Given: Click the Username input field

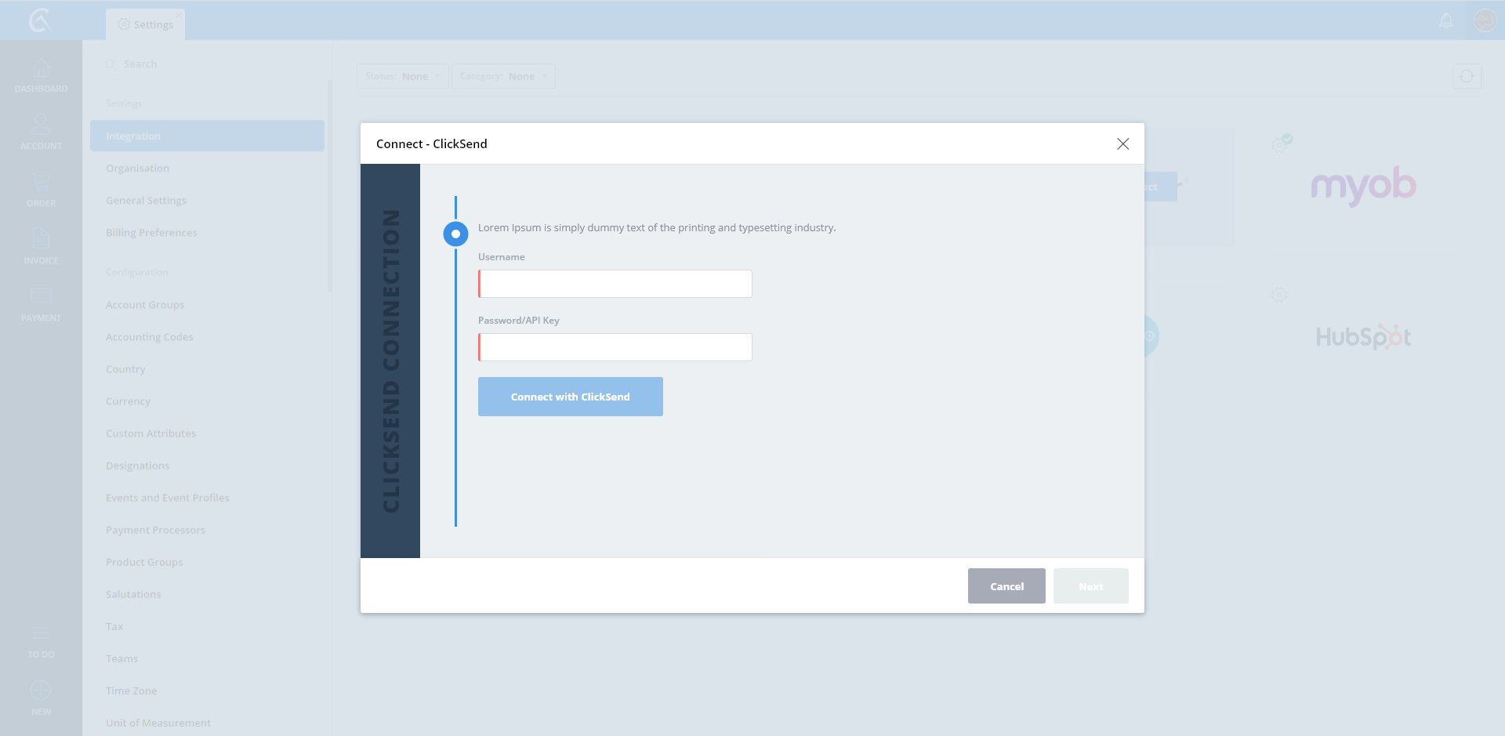Looking at the screenshot, I should coord(615,284).
